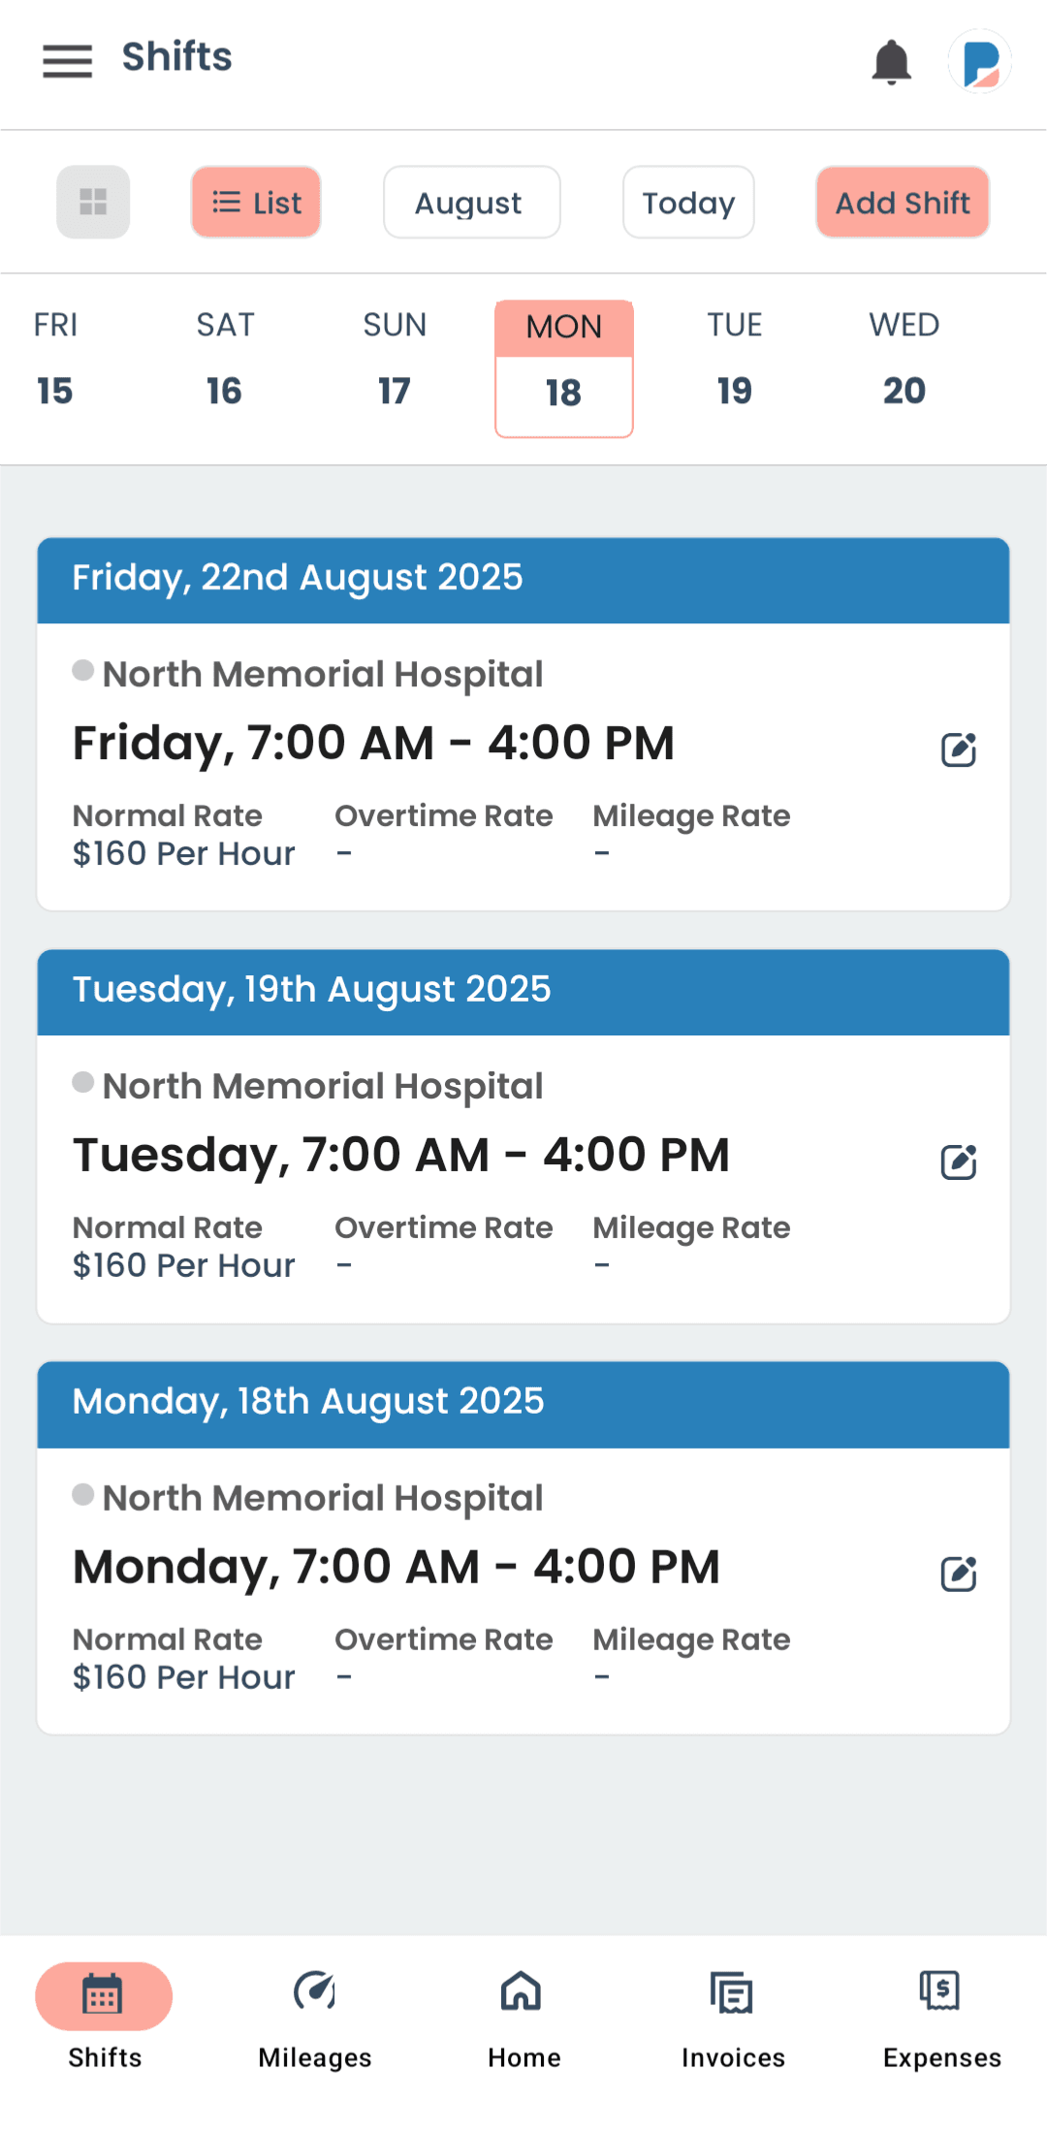Open the Invoices tab
1047x2133 pixels.
[733, 2012]
